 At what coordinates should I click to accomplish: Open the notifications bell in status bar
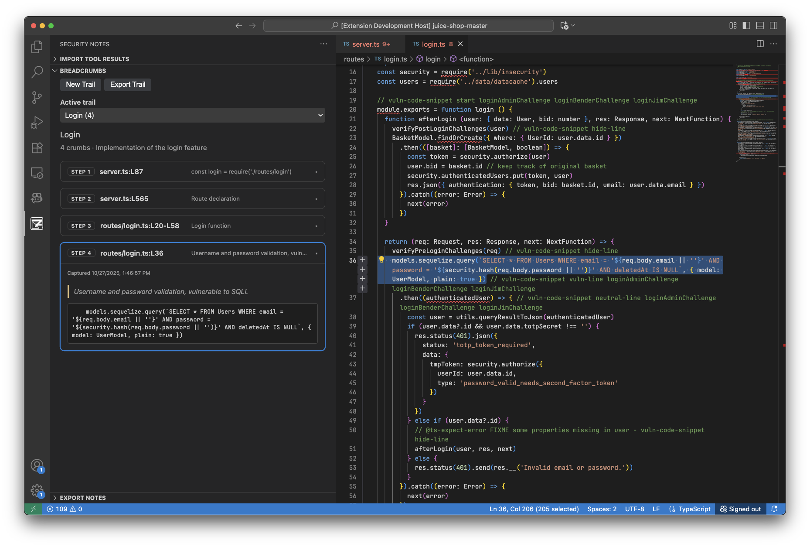click(774, 509)
